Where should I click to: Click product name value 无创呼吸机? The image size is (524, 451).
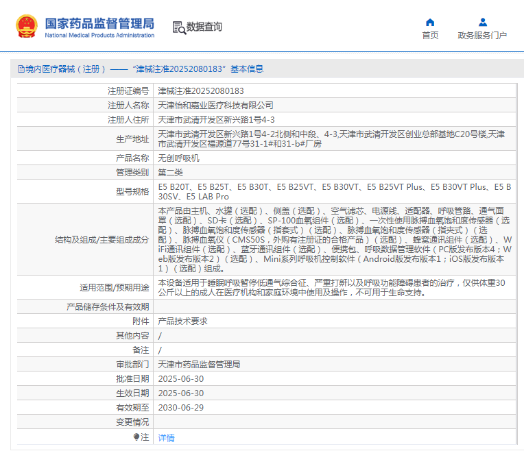178,158
